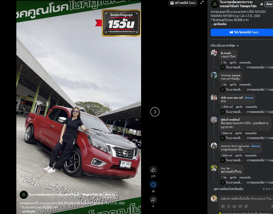
Task: Open the most relevant comments sort dropdown
Action: click(225, 46)
